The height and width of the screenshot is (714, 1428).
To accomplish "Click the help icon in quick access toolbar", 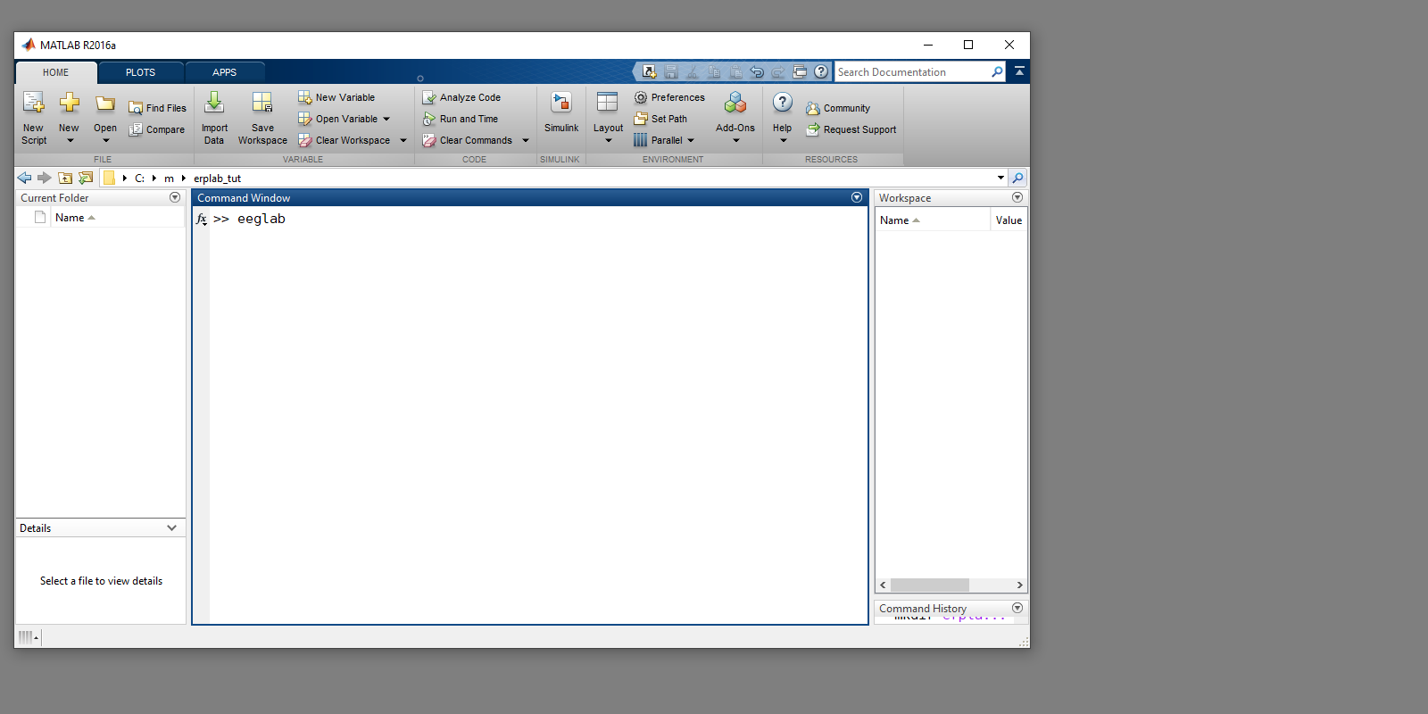I will (821, 72).
